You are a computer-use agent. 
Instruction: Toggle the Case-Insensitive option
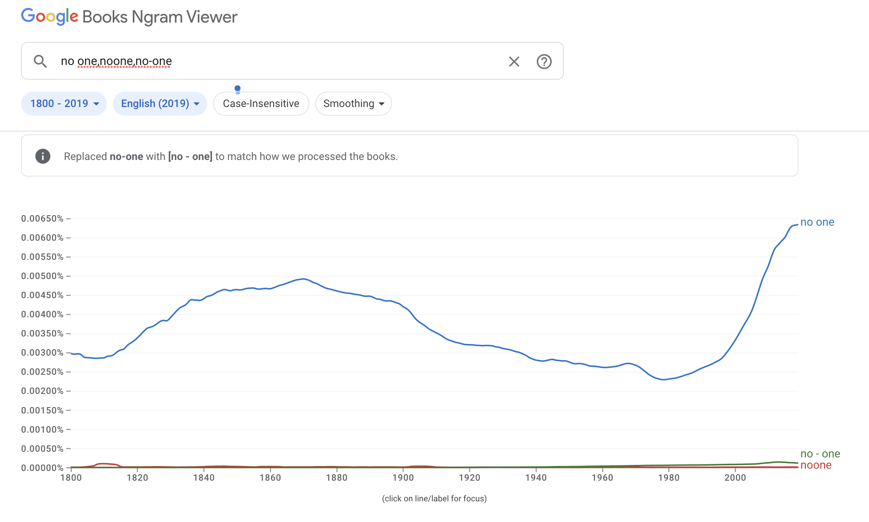click(261, 104)
